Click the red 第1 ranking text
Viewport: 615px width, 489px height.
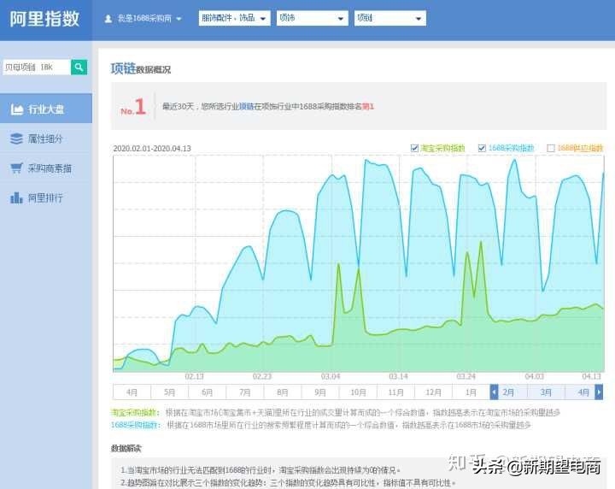tap(367, 106)
